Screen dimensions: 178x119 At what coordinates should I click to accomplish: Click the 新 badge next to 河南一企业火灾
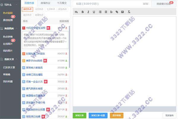pos(46,82)
